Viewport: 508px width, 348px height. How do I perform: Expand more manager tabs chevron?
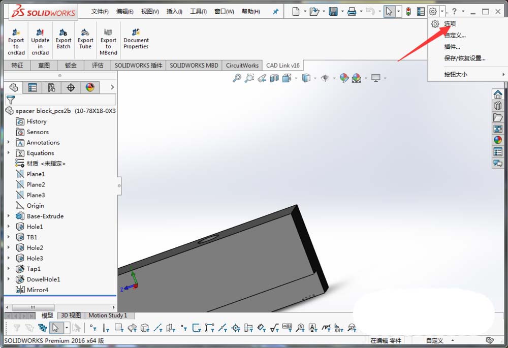tap(112, 87)
